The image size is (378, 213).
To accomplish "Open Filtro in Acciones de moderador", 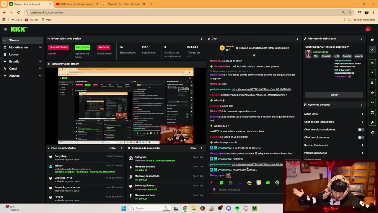I will [x=193, y=148].
